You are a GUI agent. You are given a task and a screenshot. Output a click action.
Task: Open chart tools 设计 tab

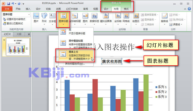[106, 9]
